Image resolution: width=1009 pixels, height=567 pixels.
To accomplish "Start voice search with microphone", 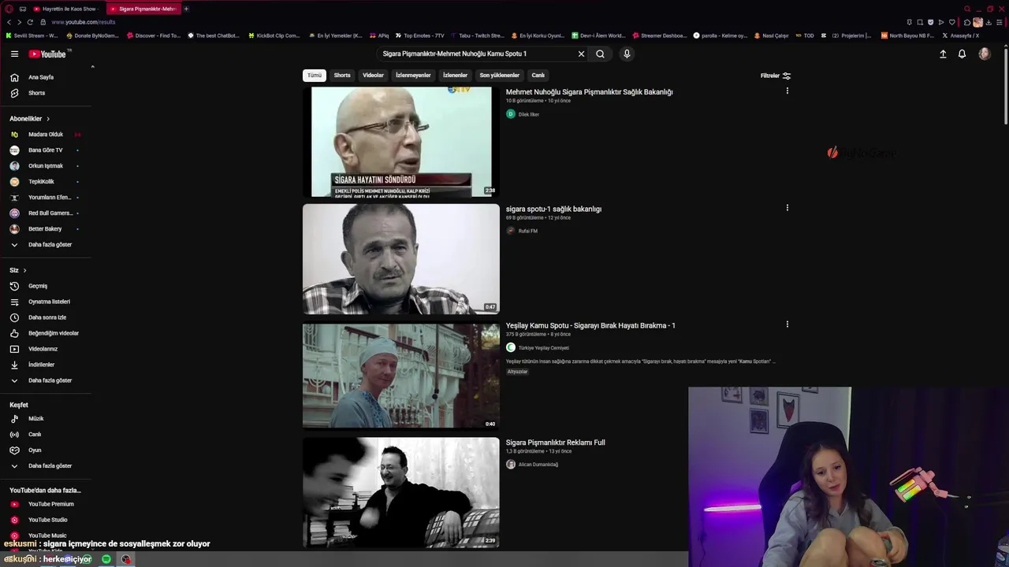I will click(627, 54).
